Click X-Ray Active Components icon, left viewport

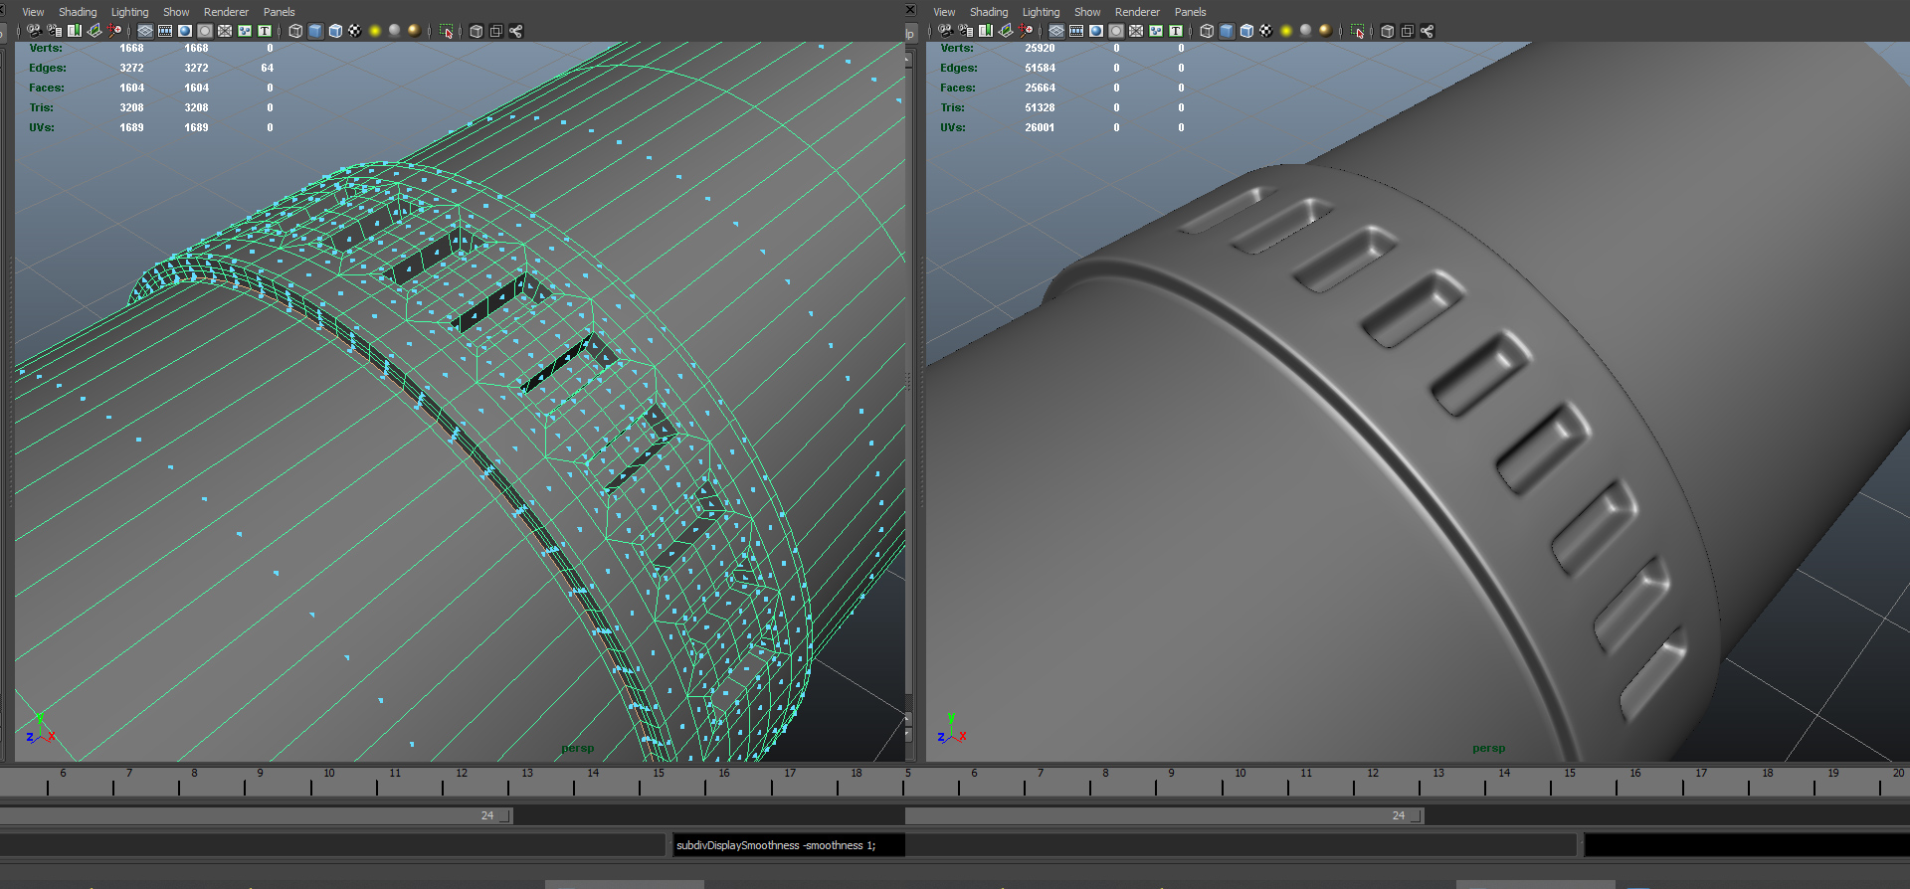pyautogui.click(x=496, y=31)
